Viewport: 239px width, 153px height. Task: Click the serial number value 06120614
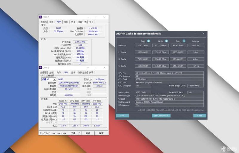tap(69, 95)
